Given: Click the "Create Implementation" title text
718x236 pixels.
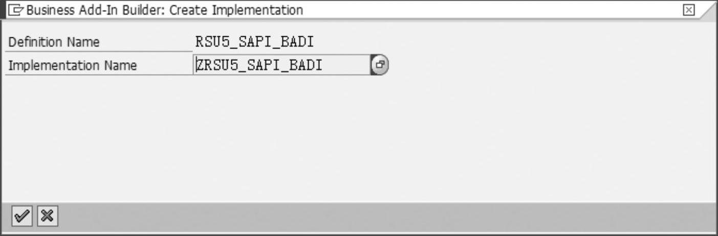Looking at the screenshot, I should tap(236, 10).
